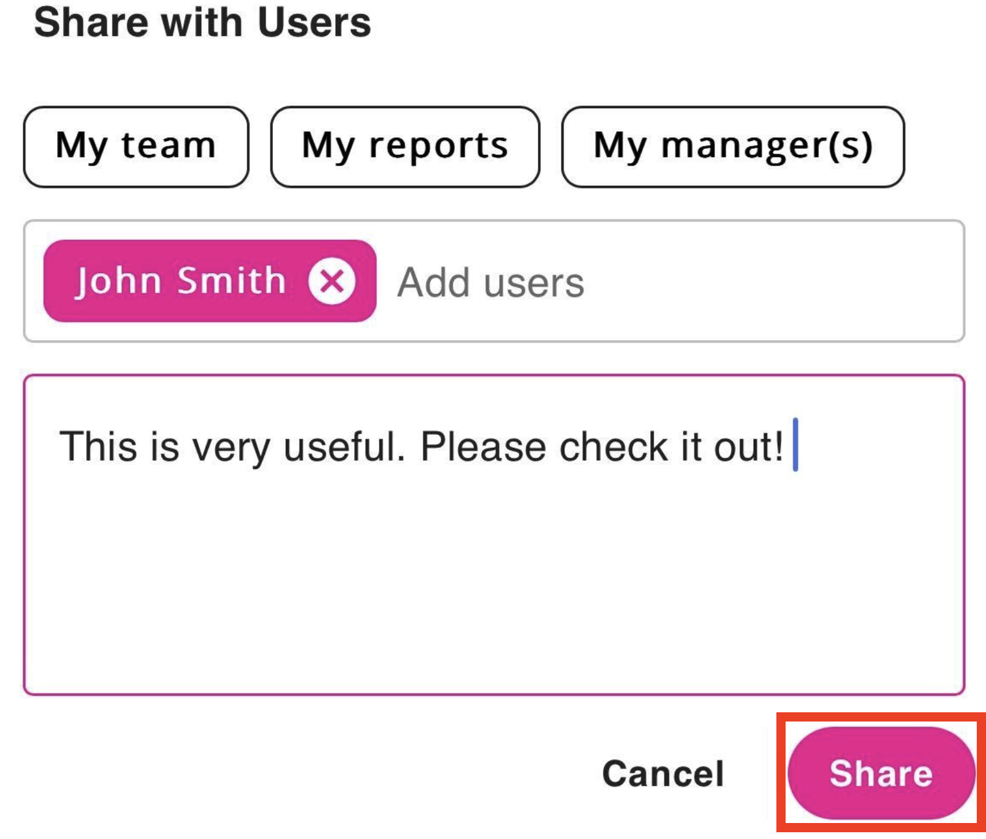Enable the My reports sharing option
The height and width of the screenshot is (839, 986).
click(x=405, y=145)
